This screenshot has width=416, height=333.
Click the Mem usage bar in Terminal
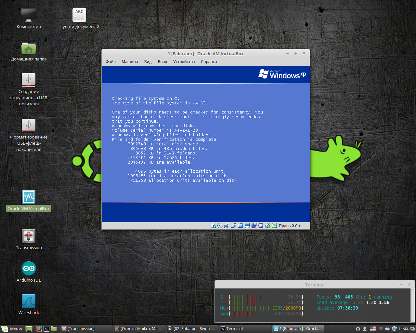(x=262, y=308)
